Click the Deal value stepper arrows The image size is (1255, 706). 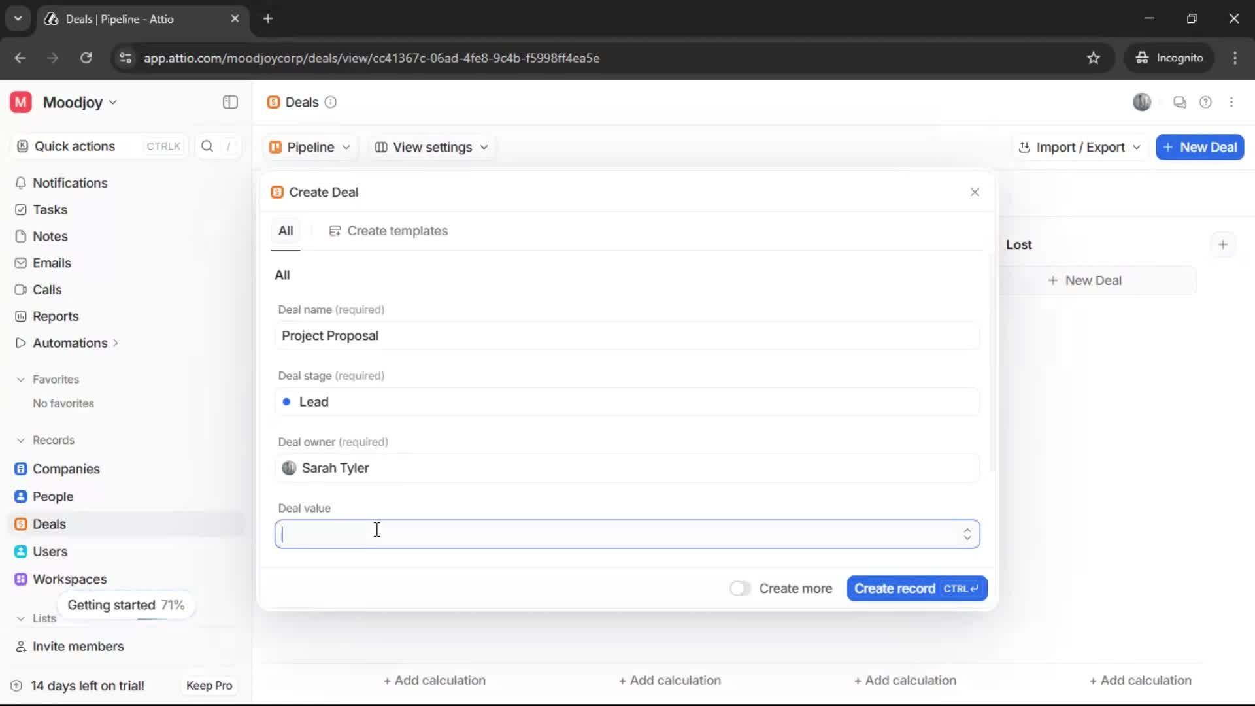968,534
